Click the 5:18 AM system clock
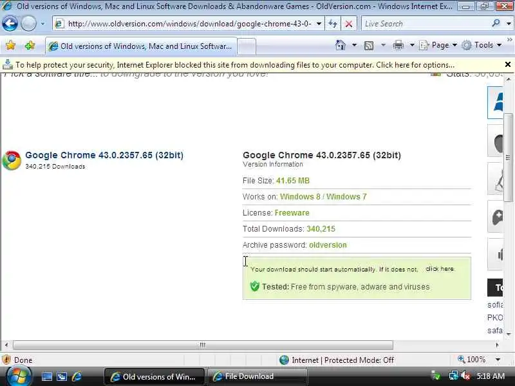Screen dimensions: 515x386 pos(491,376)
